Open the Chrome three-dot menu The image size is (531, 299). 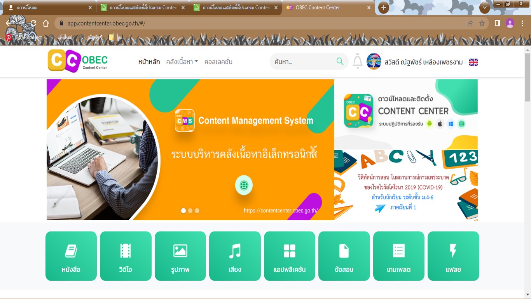coord(522,23)
